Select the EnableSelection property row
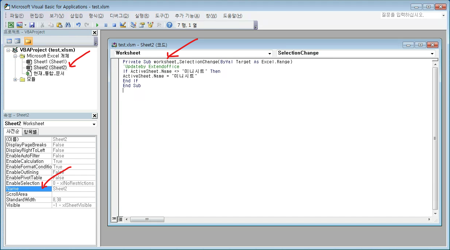450x250 pixels. tap(50, 183)
